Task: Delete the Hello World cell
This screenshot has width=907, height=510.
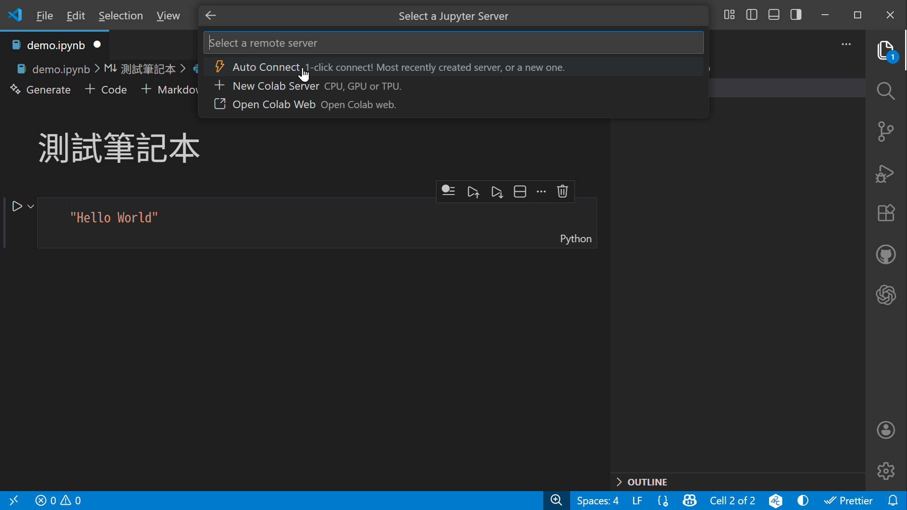Action: click(562, 191)
